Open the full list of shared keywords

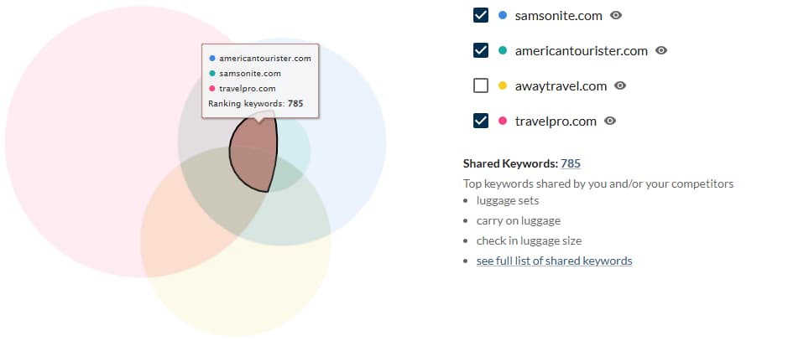click(x=554, y=261)
